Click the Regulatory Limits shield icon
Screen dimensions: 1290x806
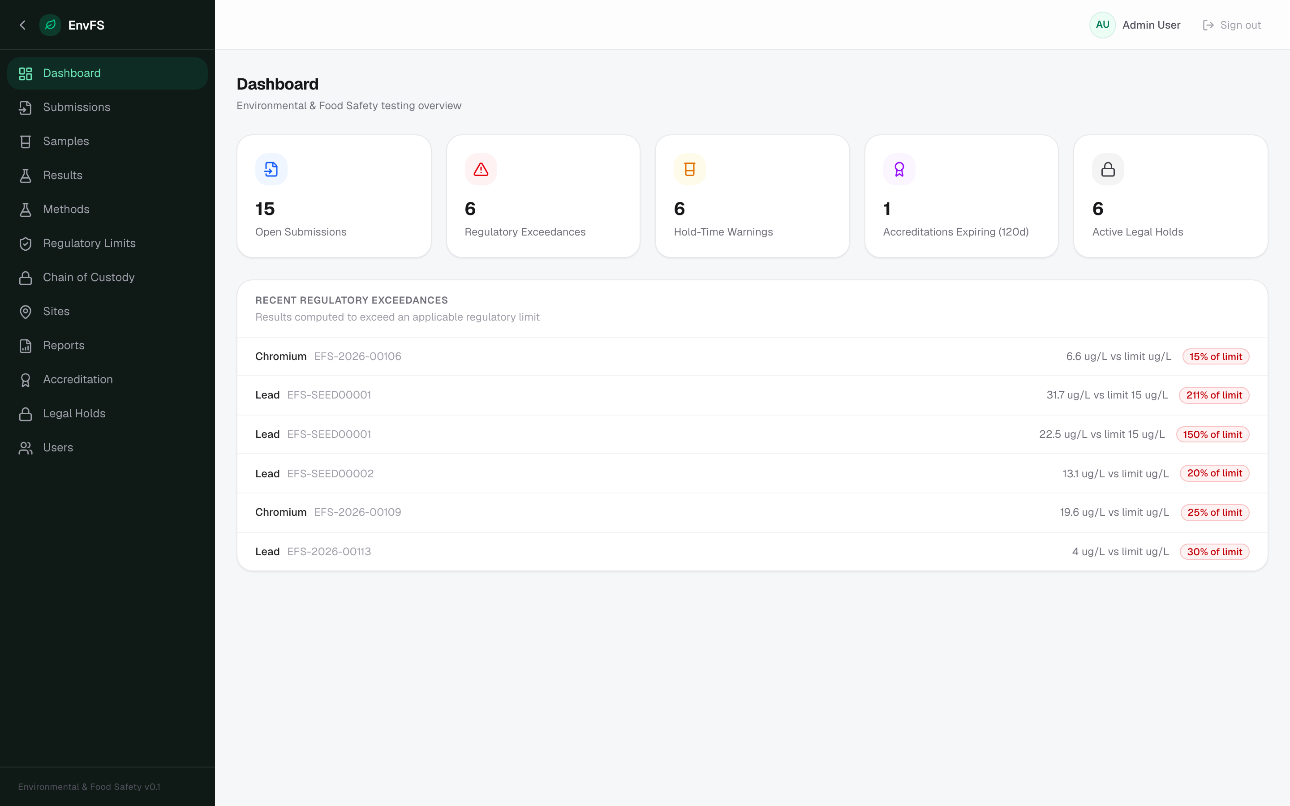point(25,244)
